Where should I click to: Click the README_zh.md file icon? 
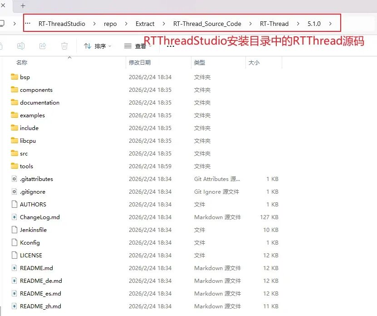coord(14,306)
